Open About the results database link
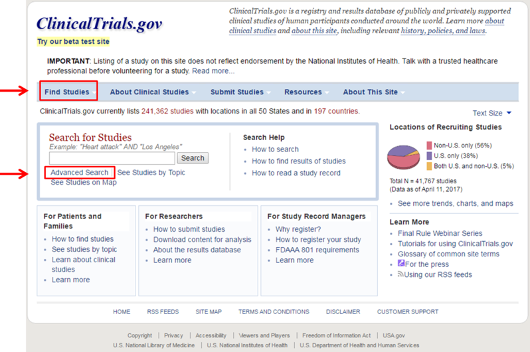 pyautogui.click(x=197, y=250)
